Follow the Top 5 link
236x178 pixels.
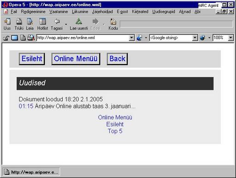click(x=115, y=131)
